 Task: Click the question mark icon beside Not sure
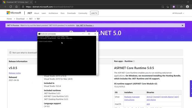click(10, 52)
